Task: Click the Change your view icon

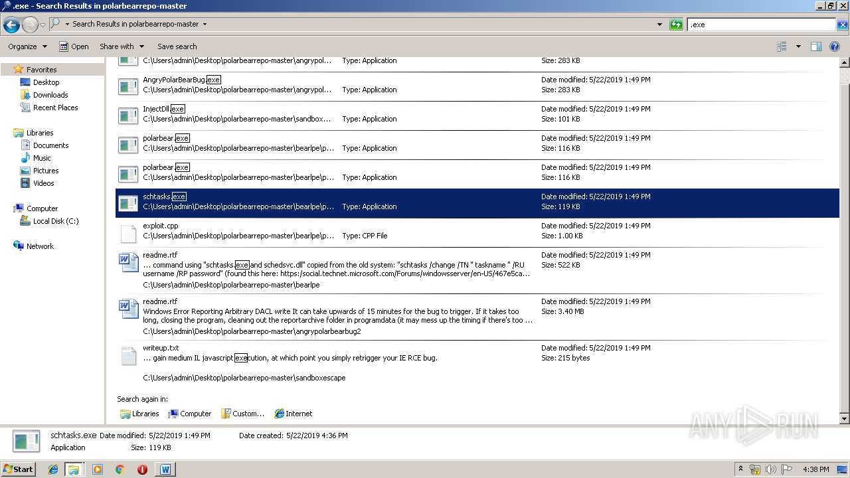Action: click(782, 46)
